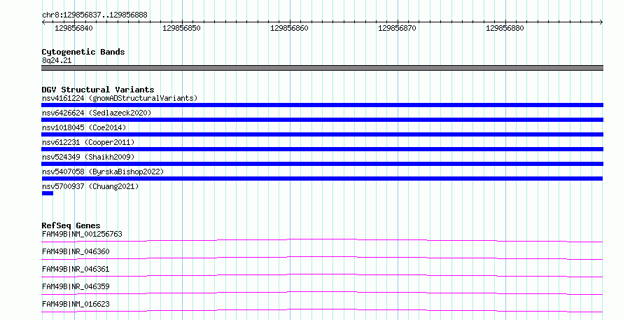Open variant nsv4161224 (gnomADStructuralVariants) label

click(120, 98)
